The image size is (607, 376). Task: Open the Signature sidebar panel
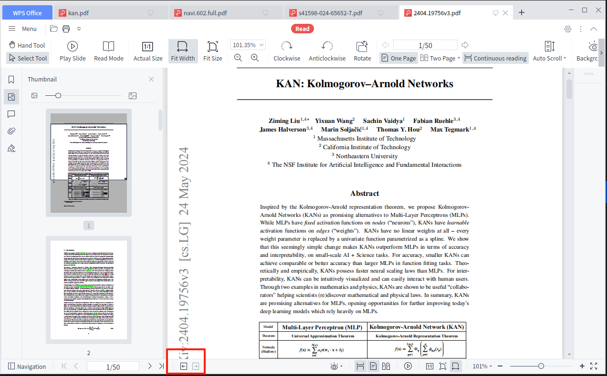[x=11, y=148]
